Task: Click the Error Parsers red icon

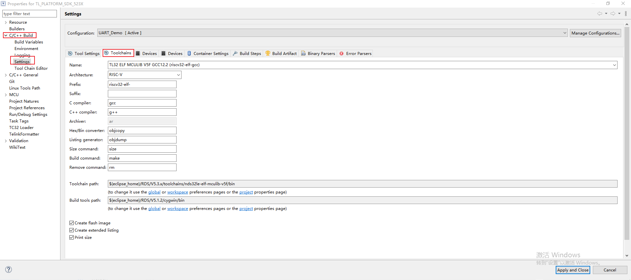Action: tap(342, 53)
